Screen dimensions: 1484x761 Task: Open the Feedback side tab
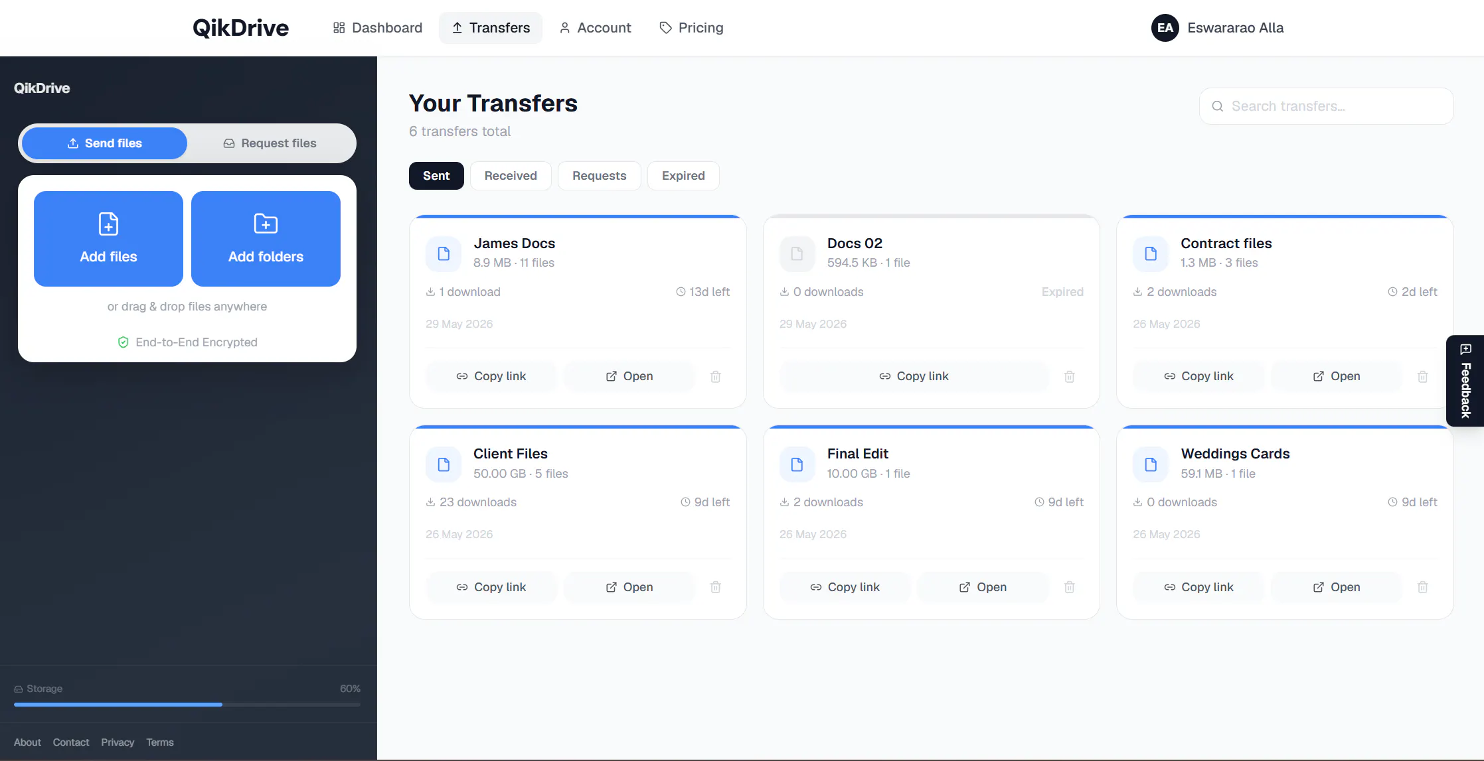point(1465,381)
